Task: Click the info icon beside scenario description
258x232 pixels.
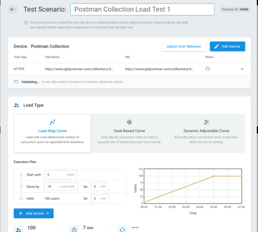Action: pyautogui.click(x=26, y=22)
